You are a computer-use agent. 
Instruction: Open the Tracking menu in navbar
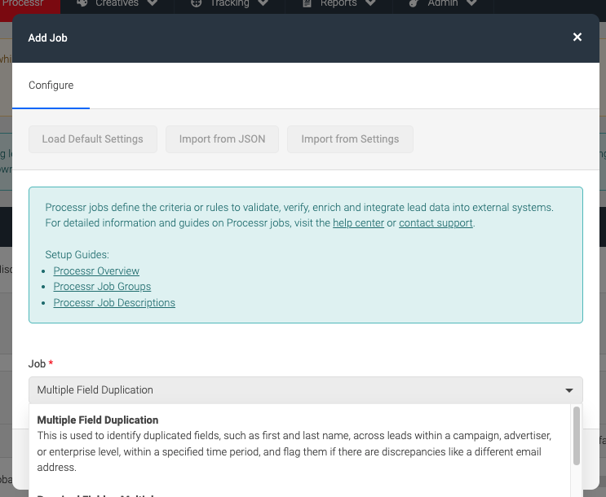tap(229, 3)
